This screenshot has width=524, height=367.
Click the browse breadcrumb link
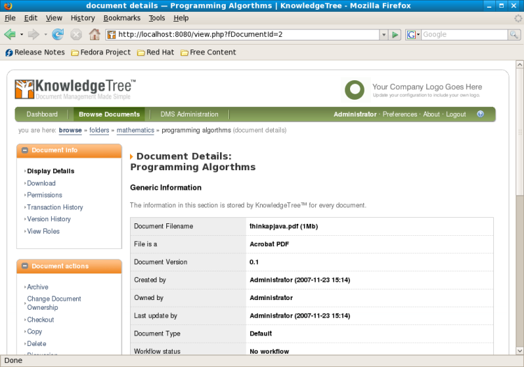70,130
